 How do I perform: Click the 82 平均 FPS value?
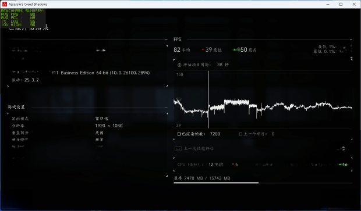tap(182, 49)
